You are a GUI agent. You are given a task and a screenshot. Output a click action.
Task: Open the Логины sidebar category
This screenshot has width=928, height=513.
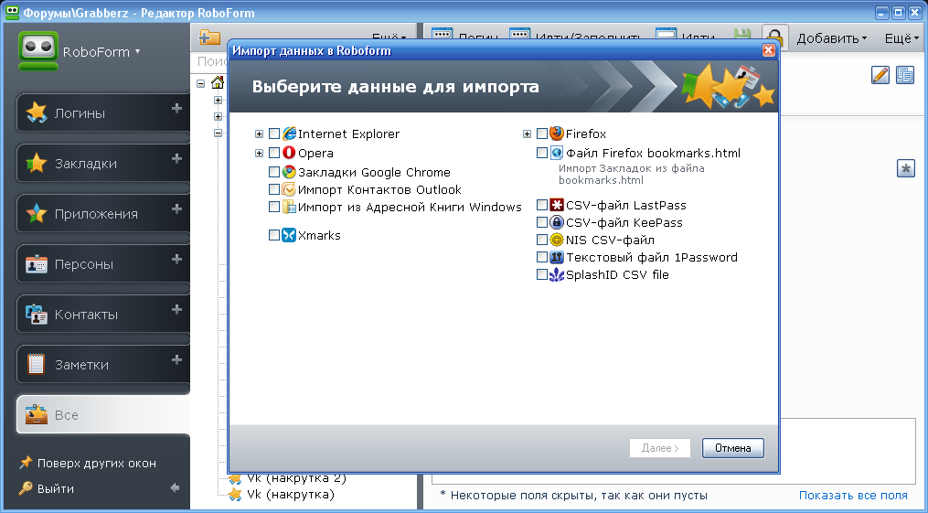click(x=103, y=112)
